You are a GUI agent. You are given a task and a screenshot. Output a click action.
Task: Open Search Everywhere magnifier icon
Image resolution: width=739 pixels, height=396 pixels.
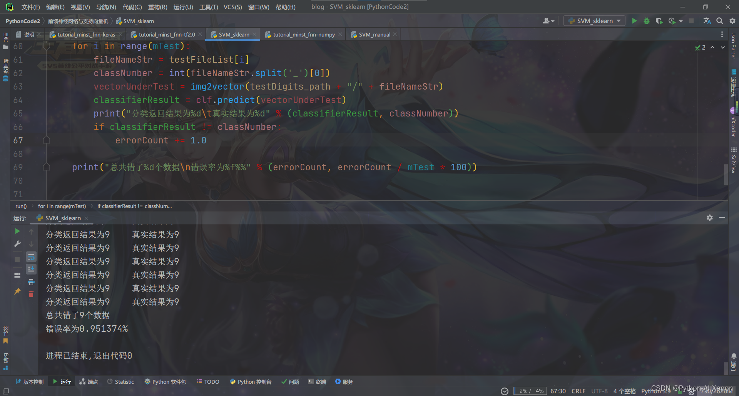tap(719, 21)
